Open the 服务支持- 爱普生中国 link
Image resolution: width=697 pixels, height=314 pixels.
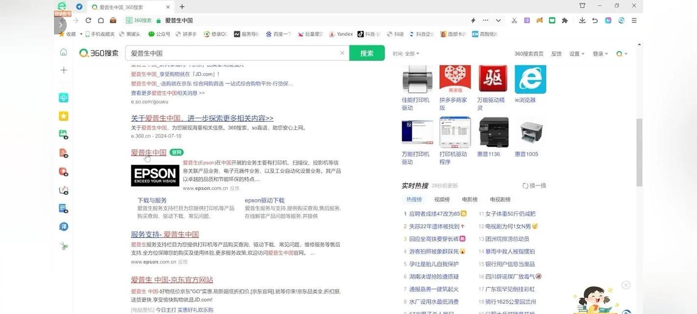pos(165,234)
